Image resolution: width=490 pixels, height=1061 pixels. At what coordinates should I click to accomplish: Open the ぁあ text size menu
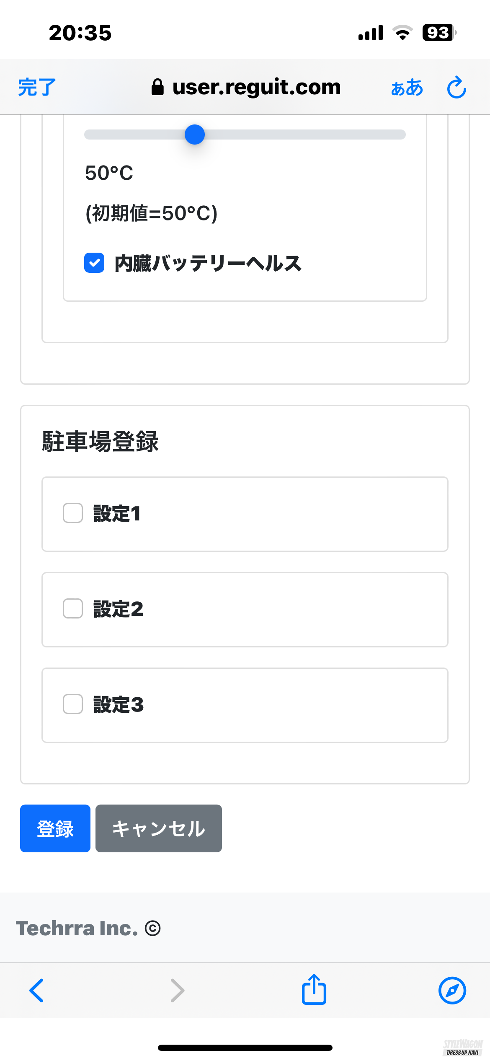(x=407, y=88)
